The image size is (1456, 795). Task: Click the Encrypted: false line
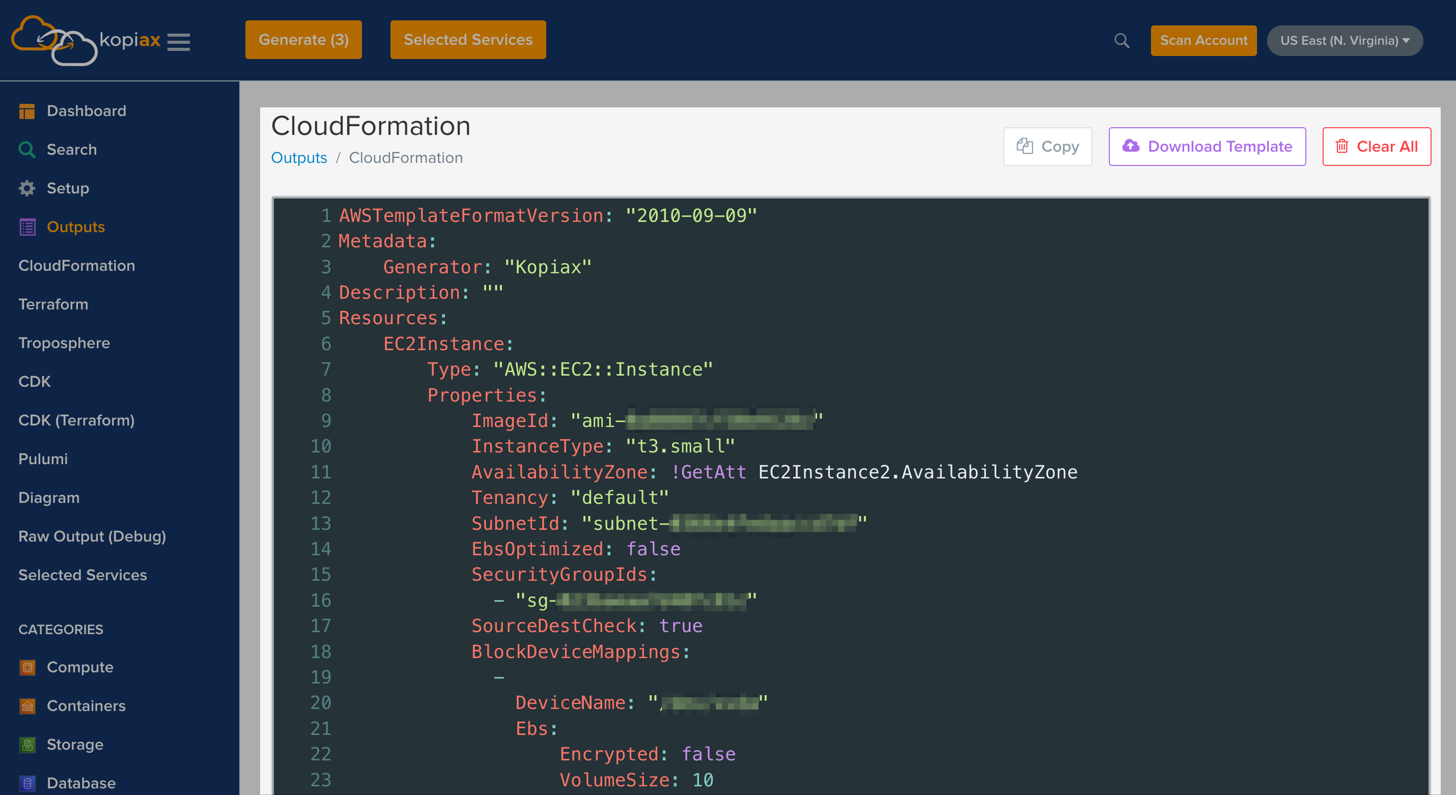click(647, 754)
